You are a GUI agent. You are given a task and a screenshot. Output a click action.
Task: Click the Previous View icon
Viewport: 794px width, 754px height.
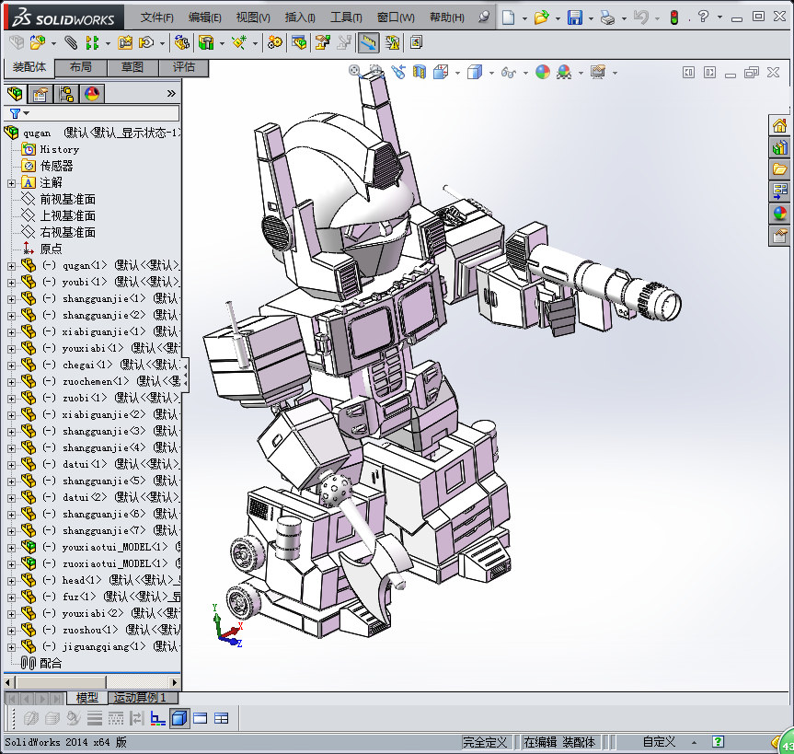[398, 72]
